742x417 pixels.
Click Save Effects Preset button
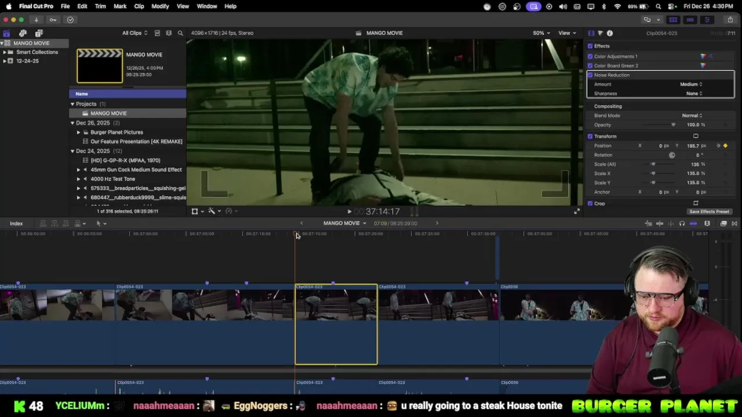(x=710, y=211)
